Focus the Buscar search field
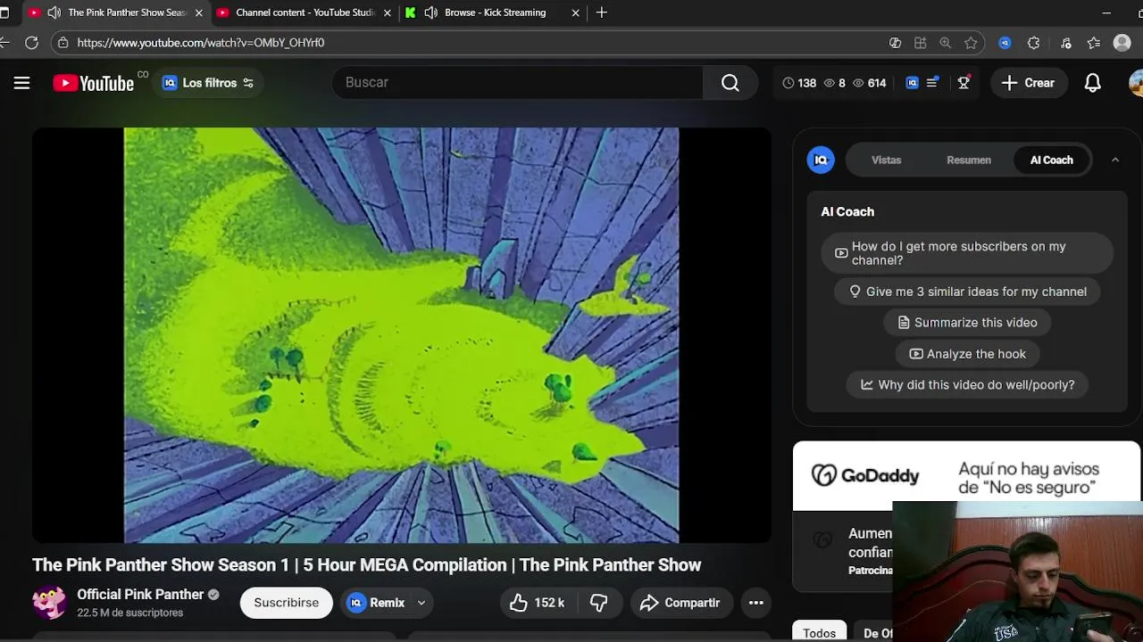 [x=516, y=82]
